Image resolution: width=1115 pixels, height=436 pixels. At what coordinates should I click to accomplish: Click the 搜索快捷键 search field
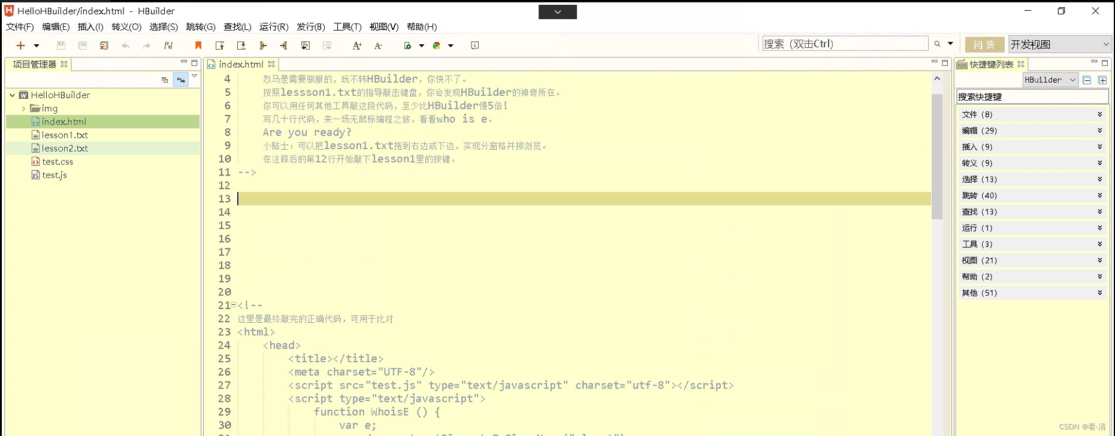click(x=1032, y=96)
